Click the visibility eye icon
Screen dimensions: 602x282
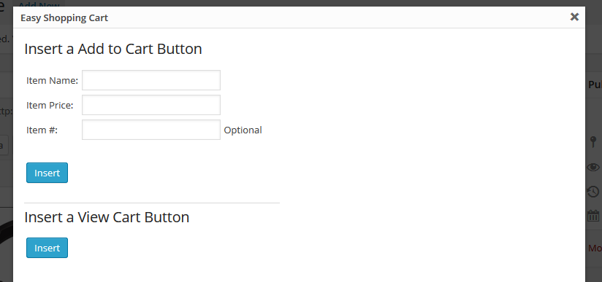(x=593, y=167)
